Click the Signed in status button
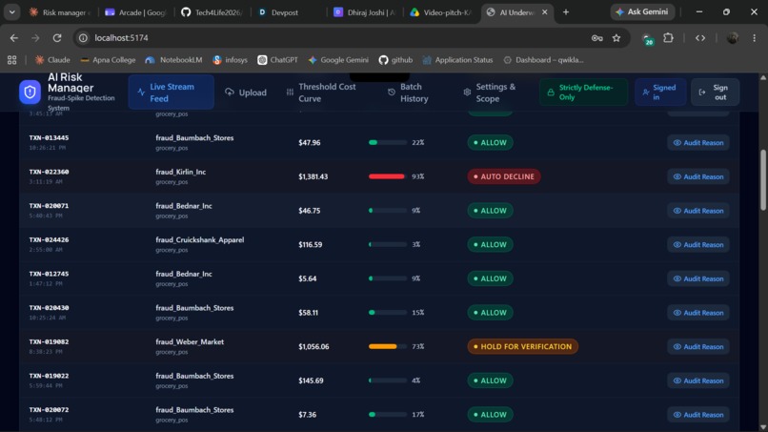768x432 pixels. pyautogui.click(x=659, y=93)
